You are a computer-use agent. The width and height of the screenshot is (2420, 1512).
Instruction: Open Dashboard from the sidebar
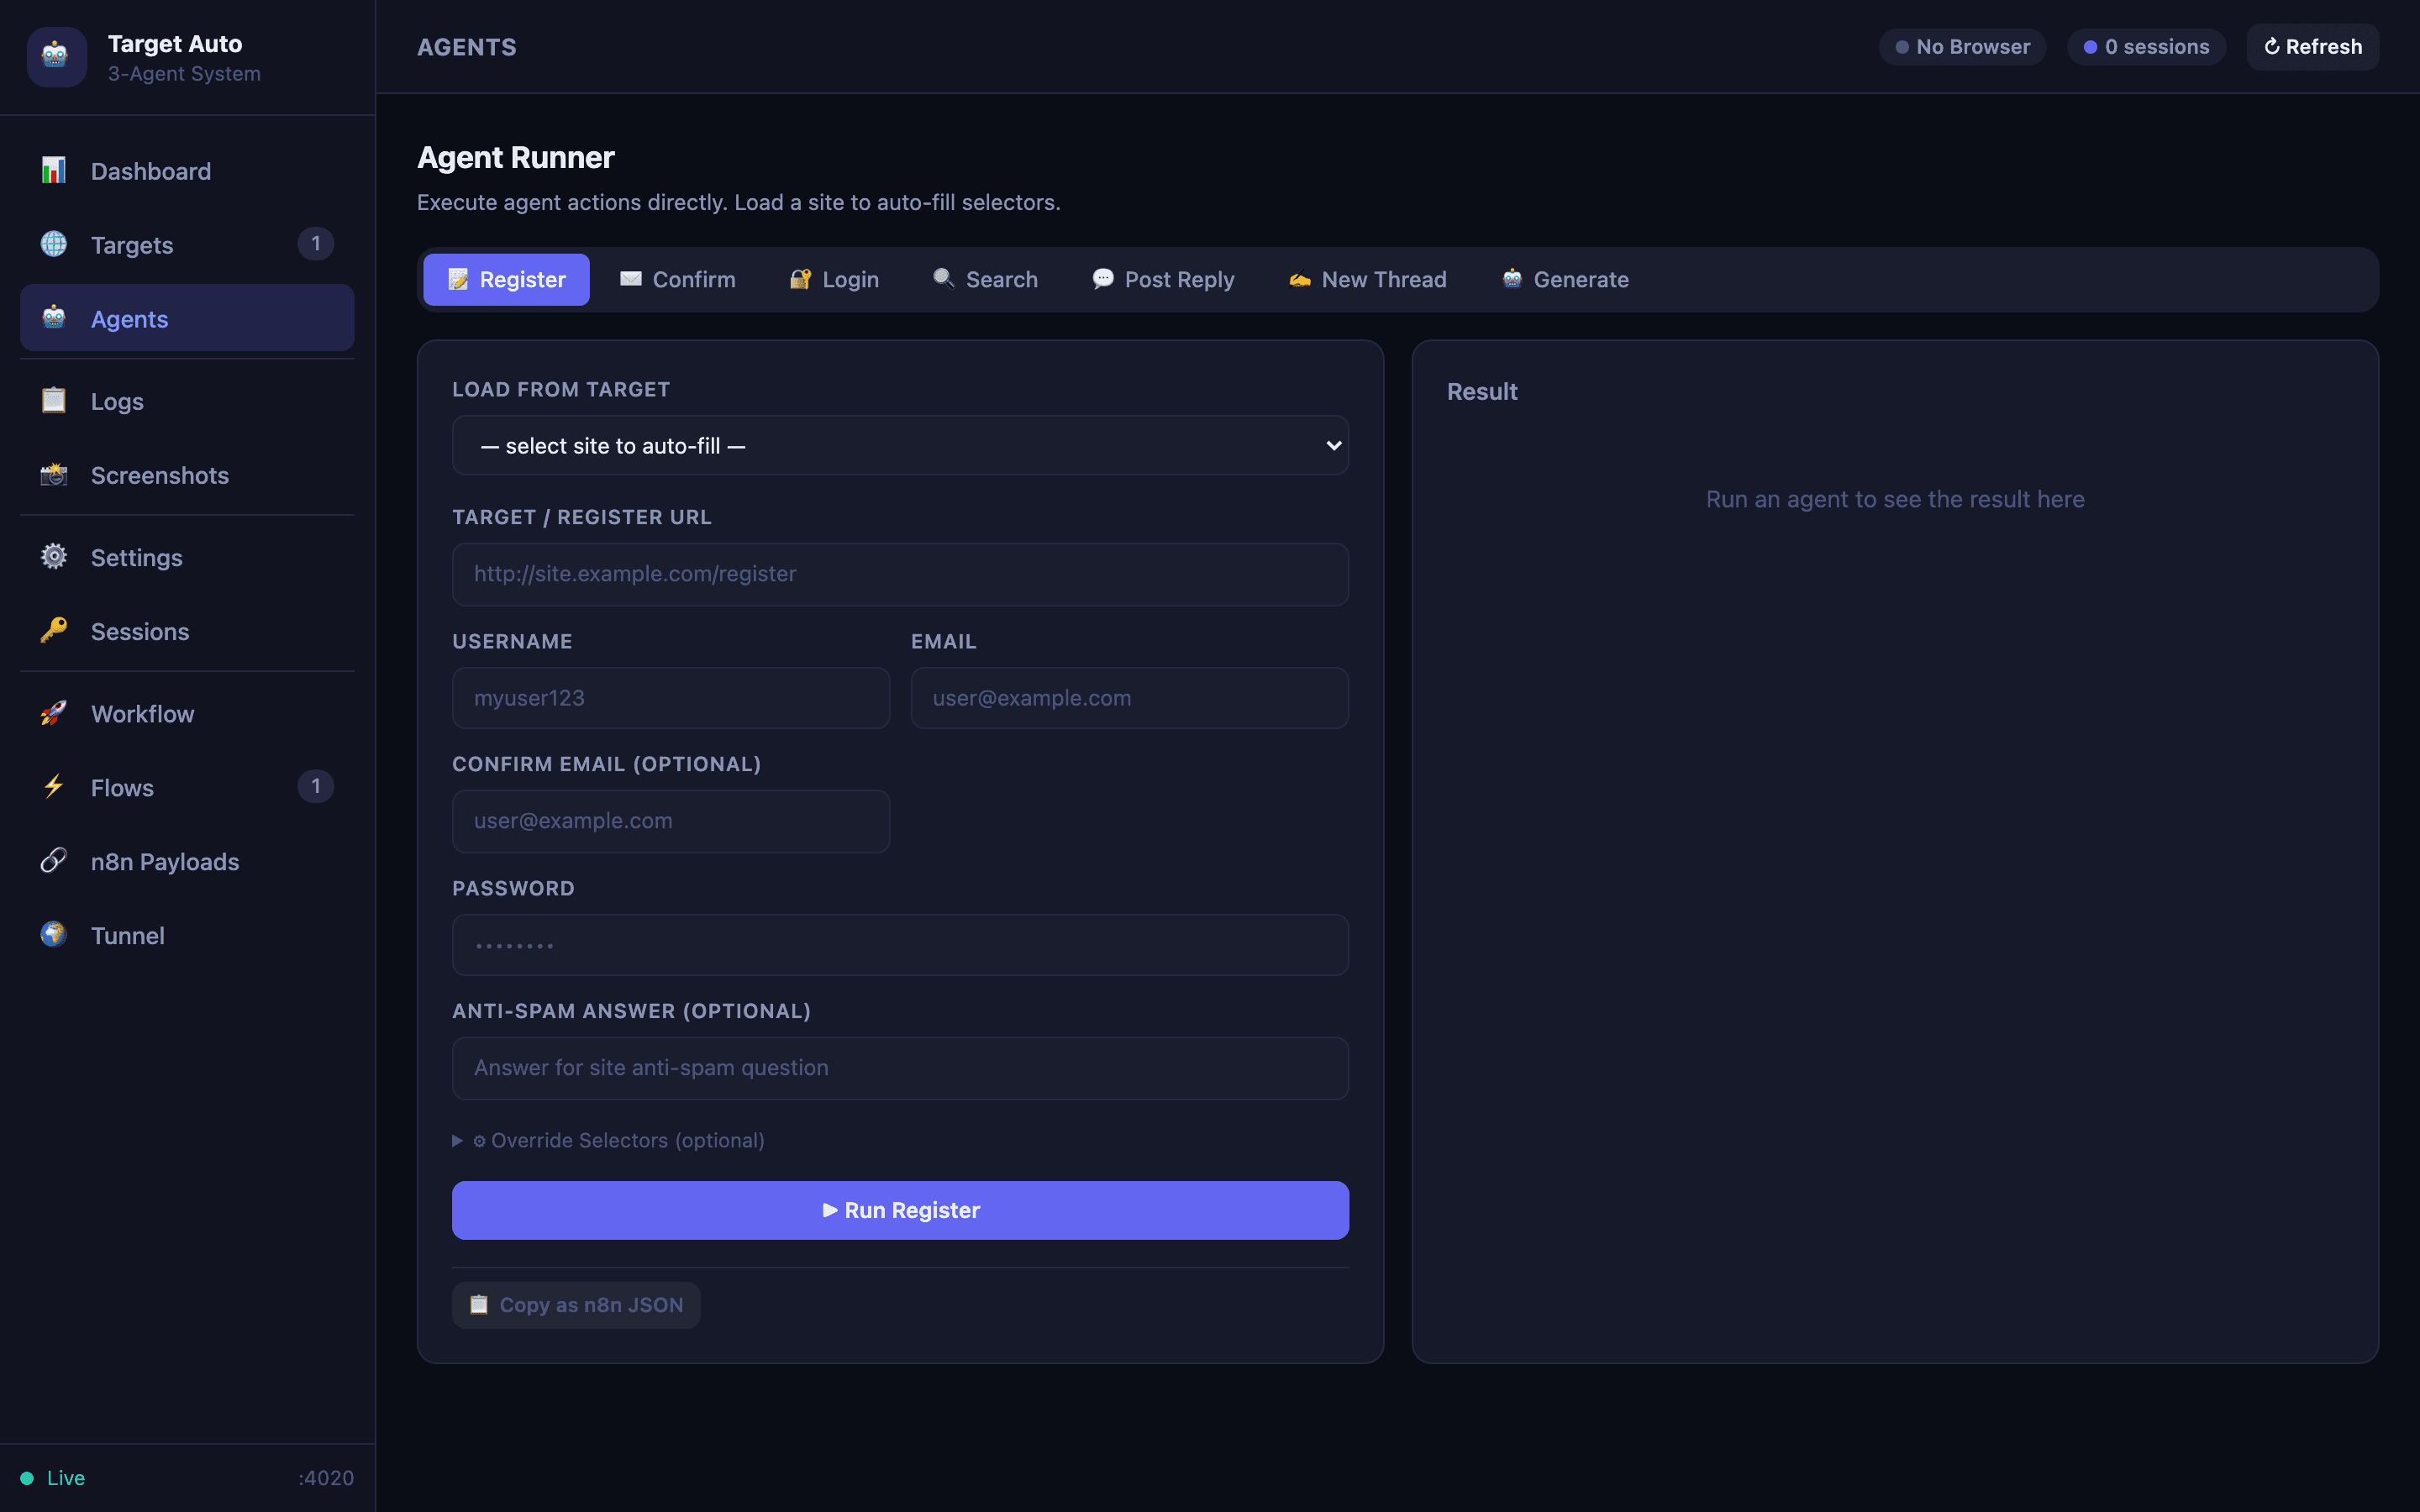(187, 171)
